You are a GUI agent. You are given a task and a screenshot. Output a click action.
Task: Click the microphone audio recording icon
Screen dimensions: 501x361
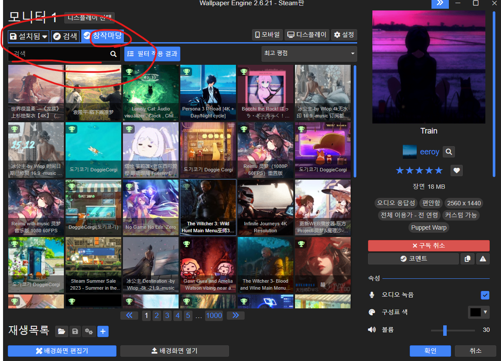pos(372,295)
